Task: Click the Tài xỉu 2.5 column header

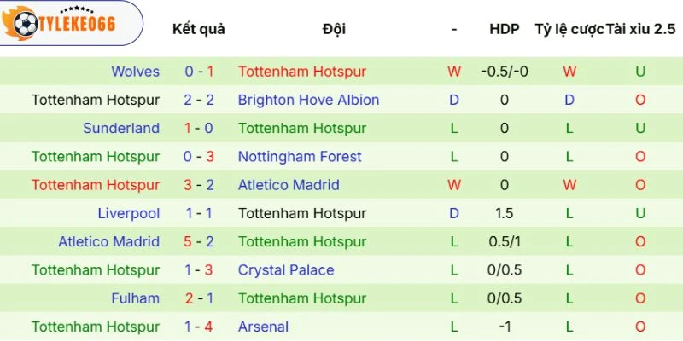Action: coord(640,29)
